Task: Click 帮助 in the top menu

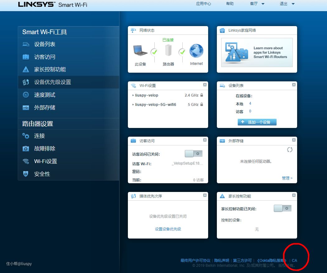Action: coord(230,4)
